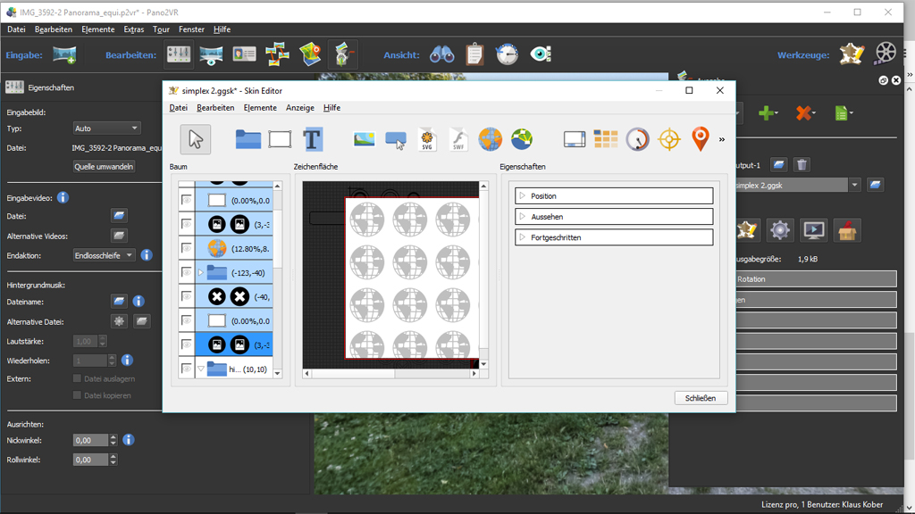Click the SVG file insert icon
915x514 pixels.
coord(427,139)
